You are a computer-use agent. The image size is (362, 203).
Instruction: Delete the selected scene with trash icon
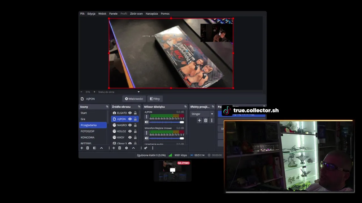88,148
